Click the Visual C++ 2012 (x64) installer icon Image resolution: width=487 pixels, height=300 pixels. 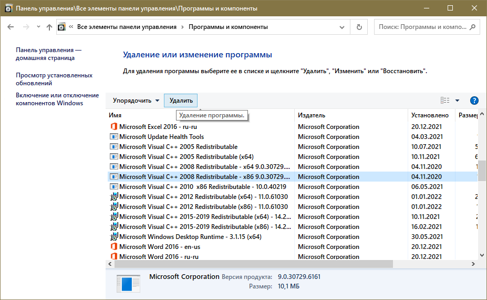click(113, 197)
